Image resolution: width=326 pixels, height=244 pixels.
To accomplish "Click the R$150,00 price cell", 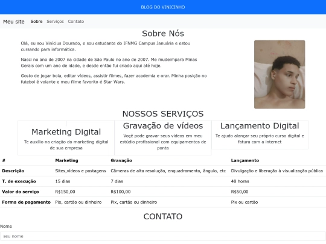I will [65, 192].
